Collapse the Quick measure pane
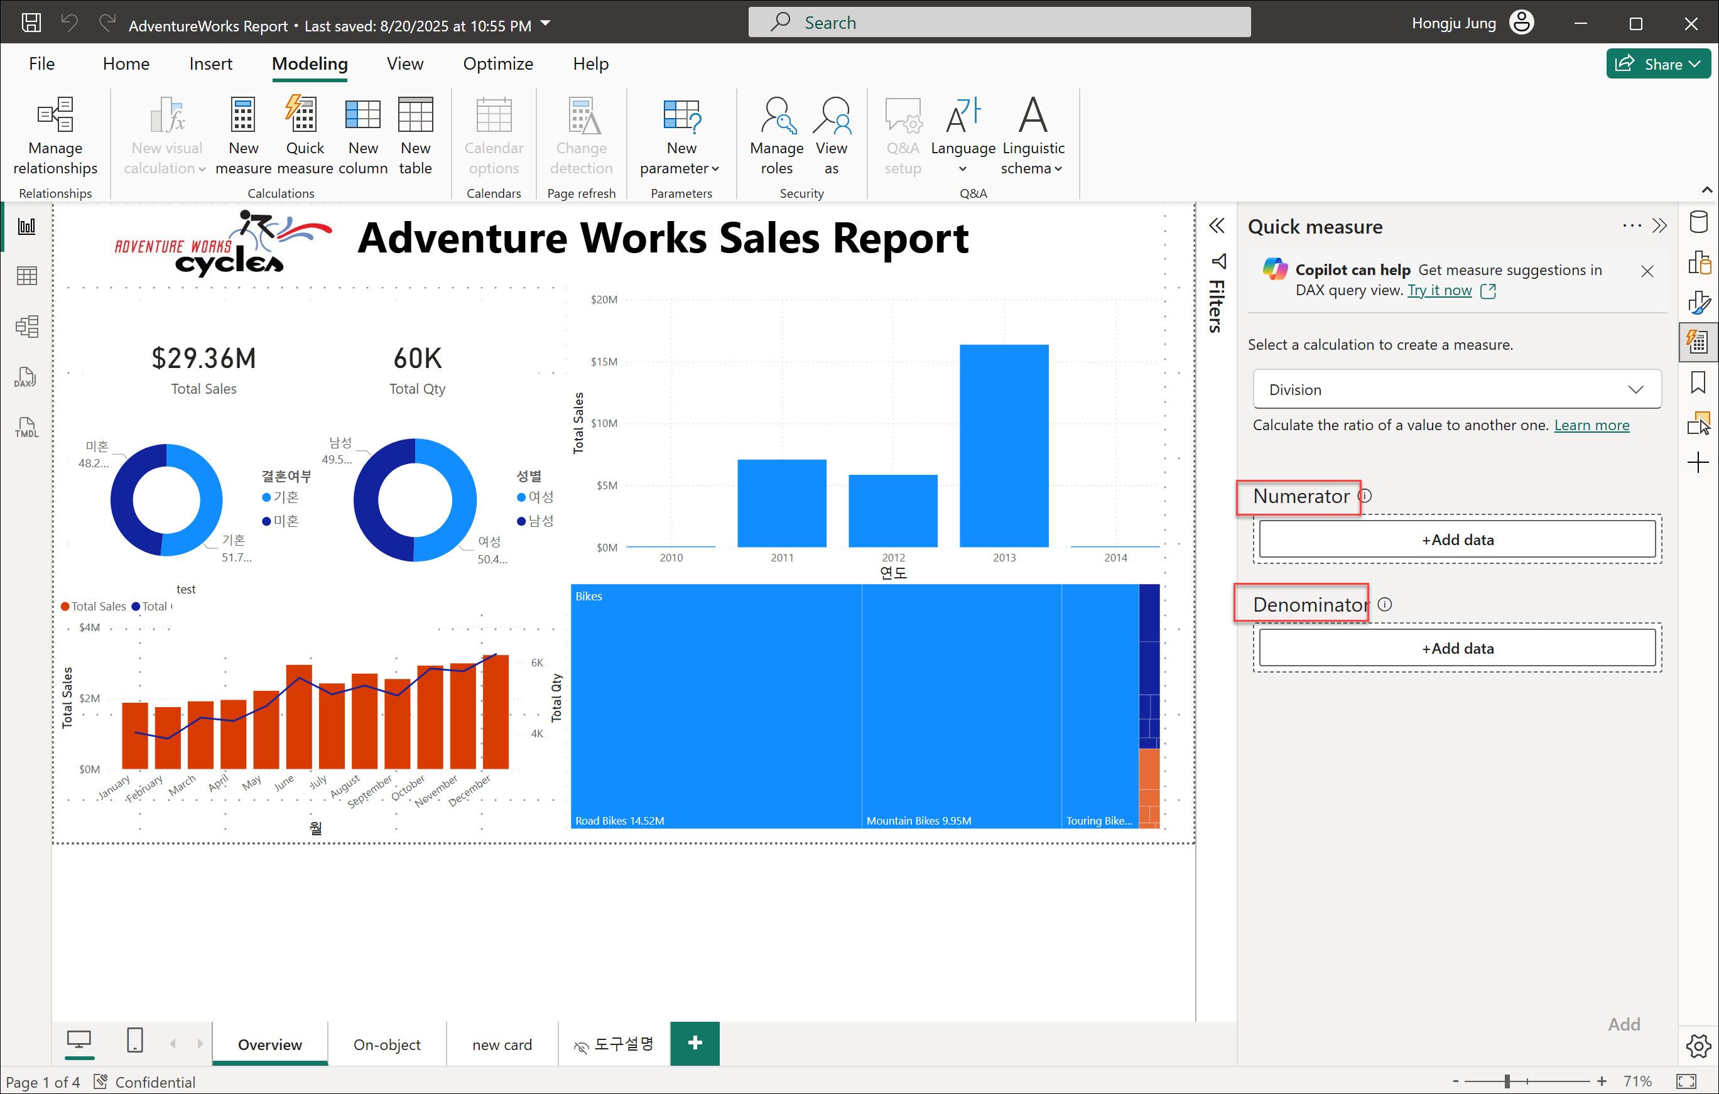This screenshot has height=1094, width=1719. point(1660,225)
